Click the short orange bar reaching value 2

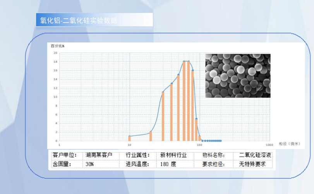151,136
